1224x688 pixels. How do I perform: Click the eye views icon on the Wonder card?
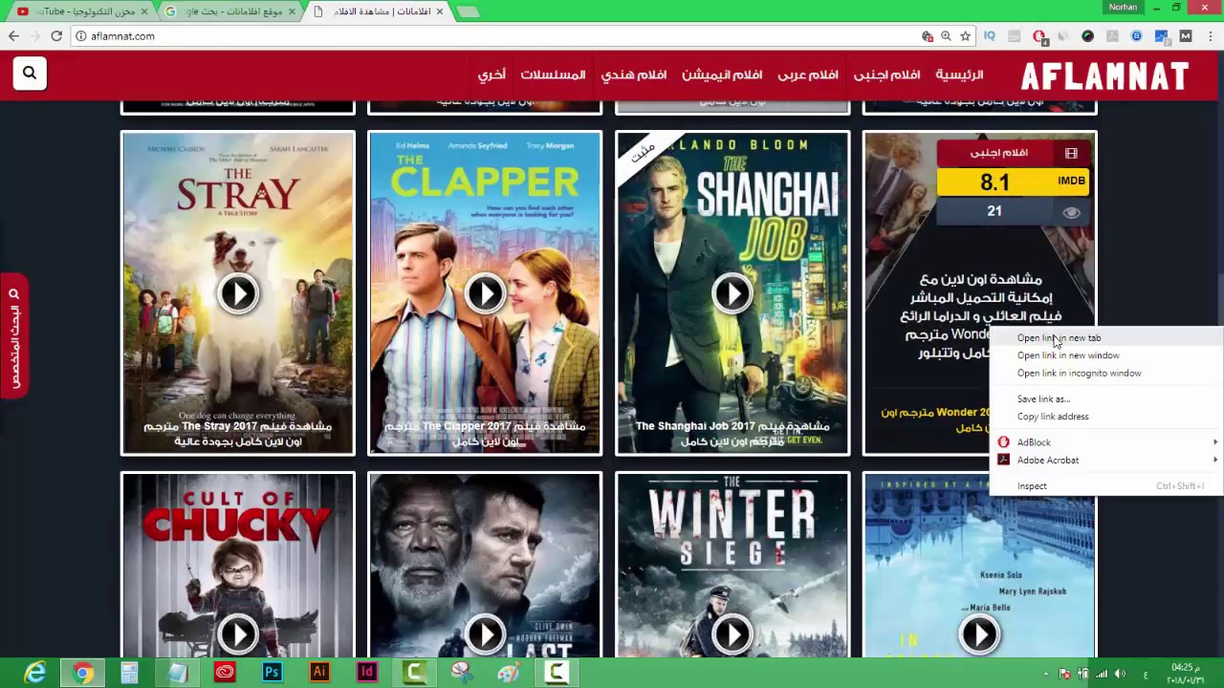[1071, 212]
